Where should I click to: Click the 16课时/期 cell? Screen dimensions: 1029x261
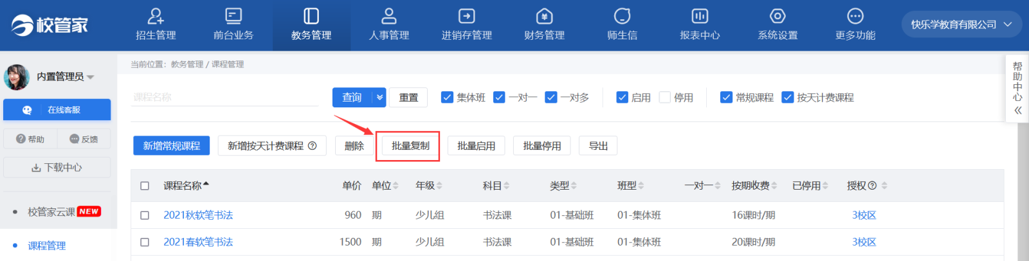[x=754, y=215]
